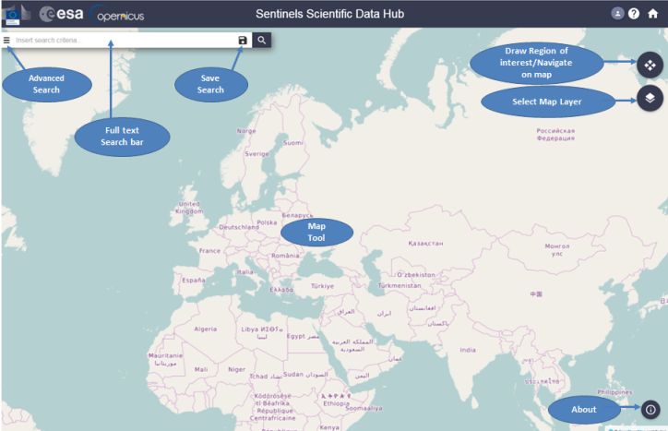Click the India label on the map

click(x=468, y=350)
